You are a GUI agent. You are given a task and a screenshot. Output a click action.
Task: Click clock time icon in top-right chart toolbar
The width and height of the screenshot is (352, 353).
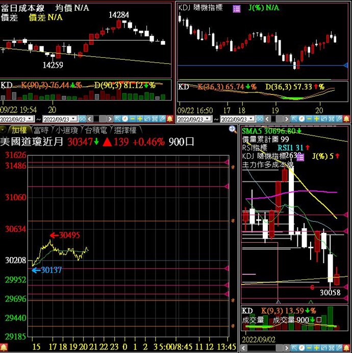pyautogui.click(x=301, y=119)
